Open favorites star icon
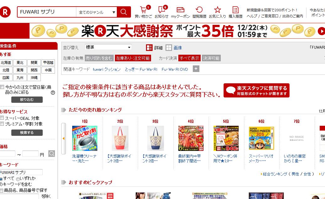325x199 pixels. (x=217, y=10)
